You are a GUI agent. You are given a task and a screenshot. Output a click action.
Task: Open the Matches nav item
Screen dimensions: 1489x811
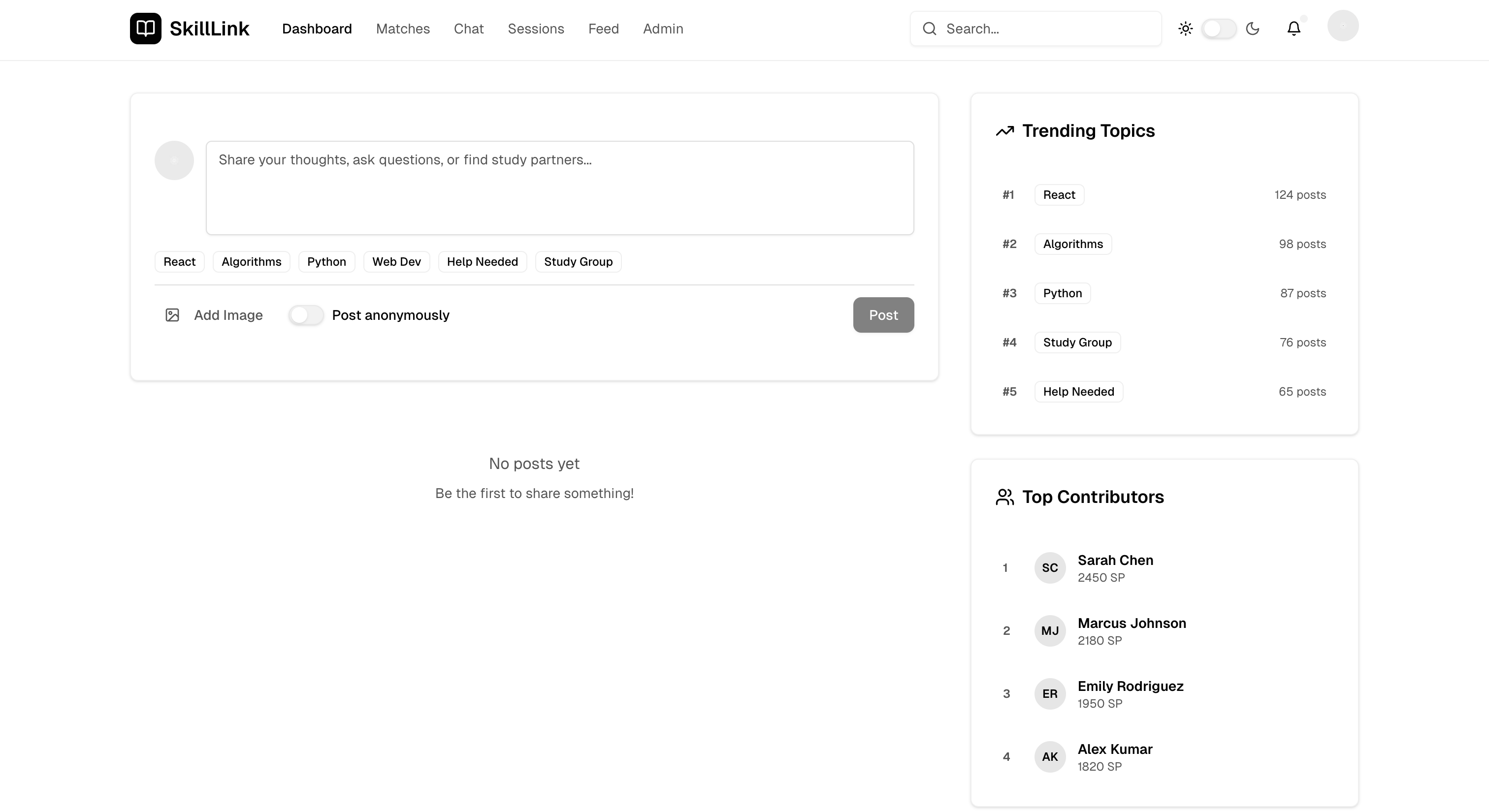[403, 29]
